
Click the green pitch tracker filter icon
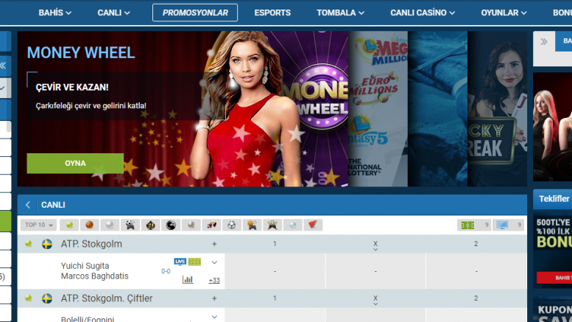click(x=467, y=225)
